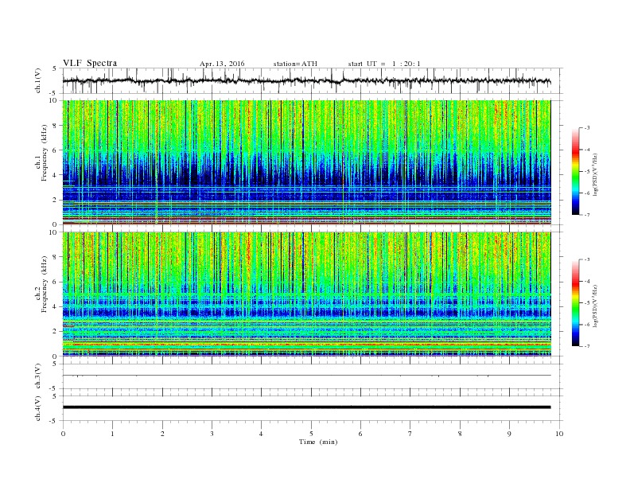Click the ch.1 "Frequency (kHz)" axis label
The height and width of the screenshot is (487, 630).
pyautogui.click(x=44, y=153)
